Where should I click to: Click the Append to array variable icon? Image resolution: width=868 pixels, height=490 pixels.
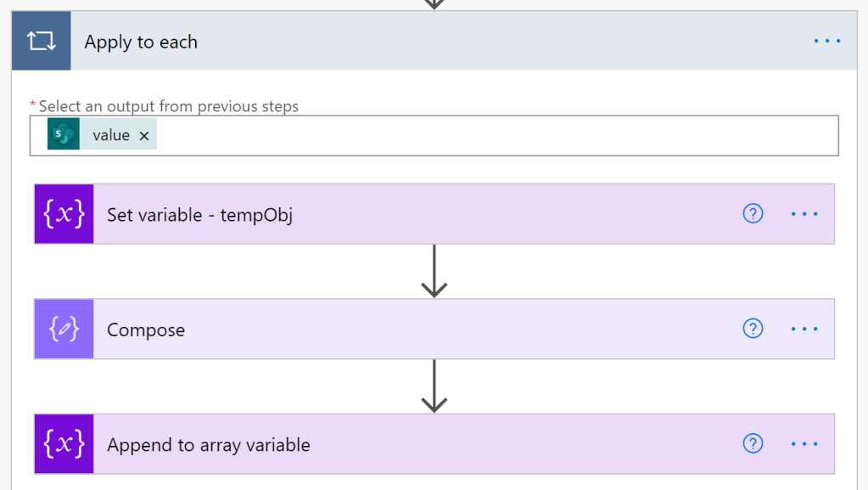pyautogui.click(x=64, y=443)
